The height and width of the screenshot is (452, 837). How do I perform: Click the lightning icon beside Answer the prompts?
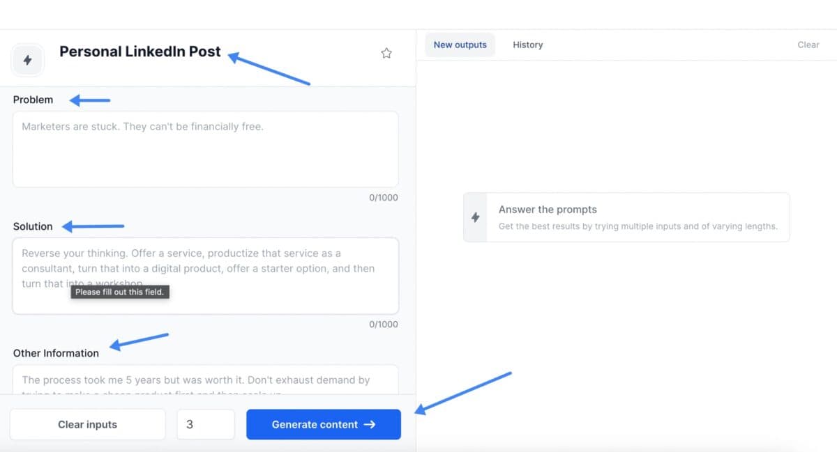[476, 217]
